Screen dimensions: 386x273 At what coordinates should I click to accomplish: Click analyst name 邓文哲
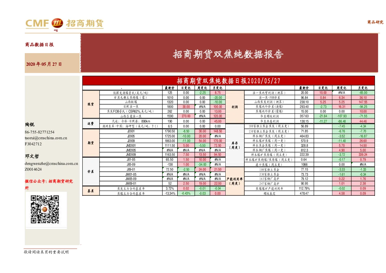tap(32, 156)
